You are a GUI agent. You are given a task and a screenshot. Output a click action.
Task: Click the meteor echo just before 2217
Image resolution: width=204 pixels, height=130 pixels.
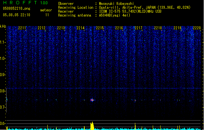click(135, 100)
